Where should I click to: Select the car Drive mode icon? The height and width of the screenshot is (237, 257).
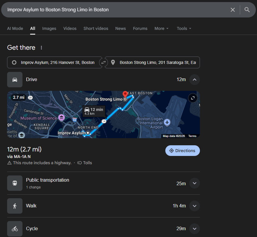pos(15,80)
